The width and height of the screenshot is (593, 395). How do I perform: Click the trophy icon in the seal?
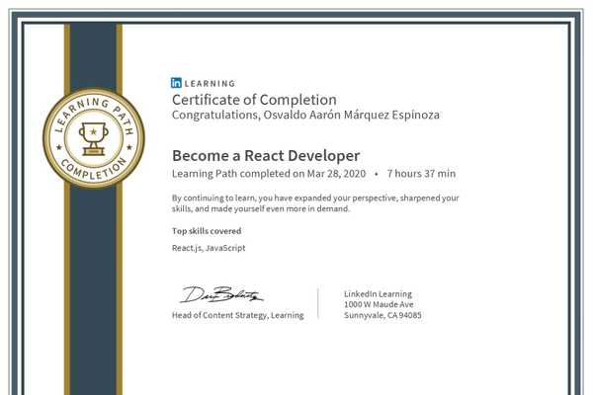pos(94,138)
